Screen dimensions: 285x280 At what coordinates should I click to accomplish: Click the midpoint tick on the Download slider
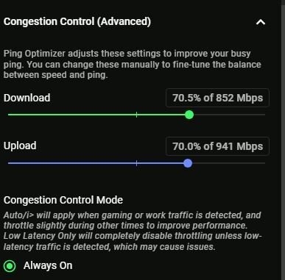(136, 115)
